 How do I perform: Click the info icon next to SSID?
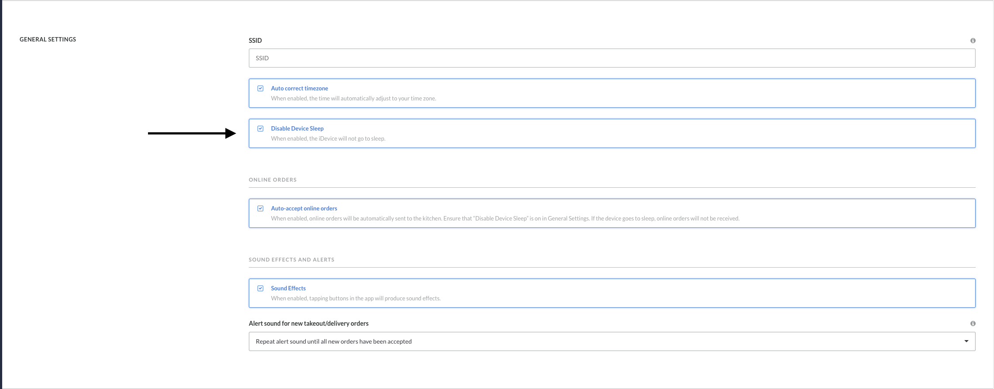[973, 41]
